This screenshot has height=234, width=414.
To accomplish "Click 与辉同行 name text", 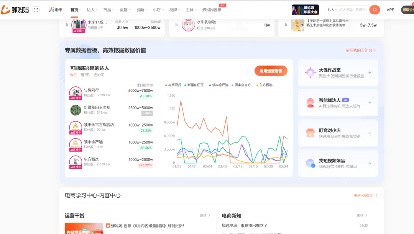I will click(91, 90).
